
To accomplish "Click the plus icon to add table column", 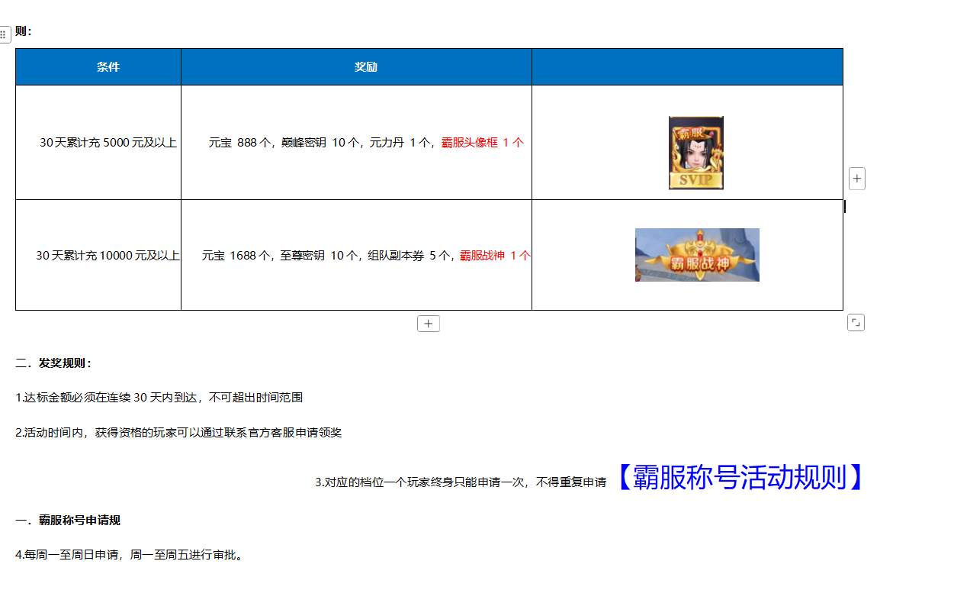I will coord(857,179).
